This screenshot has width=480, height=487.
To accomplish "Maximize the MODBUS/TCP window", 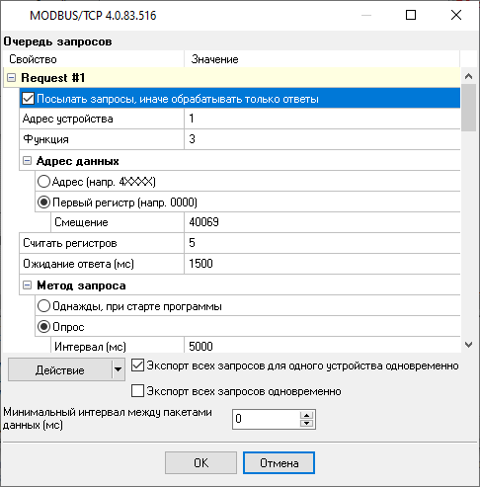I will tap(411, 15).
